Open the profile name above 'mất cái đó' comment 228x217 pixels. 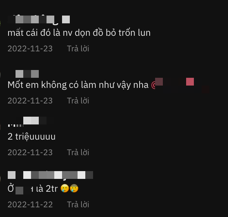[39, 20]
